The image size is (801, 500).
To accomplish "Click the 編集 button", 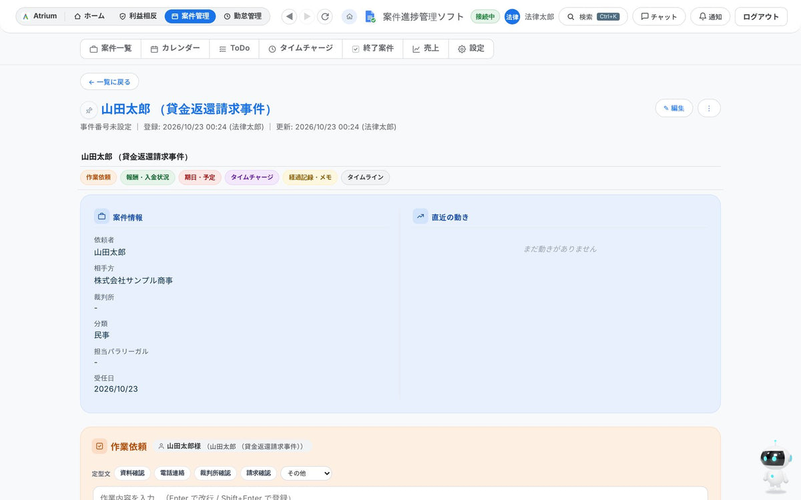I will [x=674, y=108].
